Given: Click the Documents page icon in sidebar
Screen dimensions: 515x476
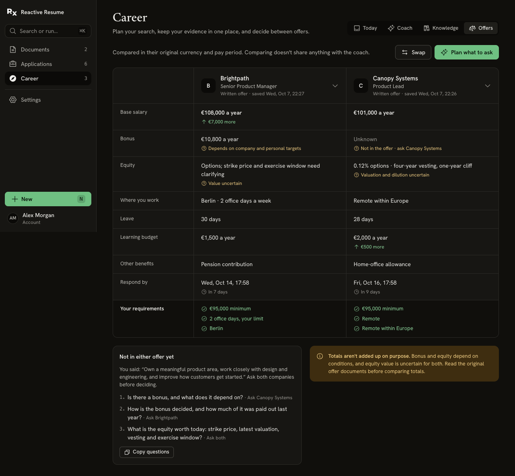Looking at the screenshot, I should [13, 49].
